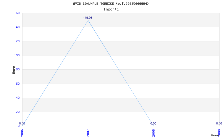Click the 0.00 data label above 2008
222x138 pixels.
(x=153, y=123)
